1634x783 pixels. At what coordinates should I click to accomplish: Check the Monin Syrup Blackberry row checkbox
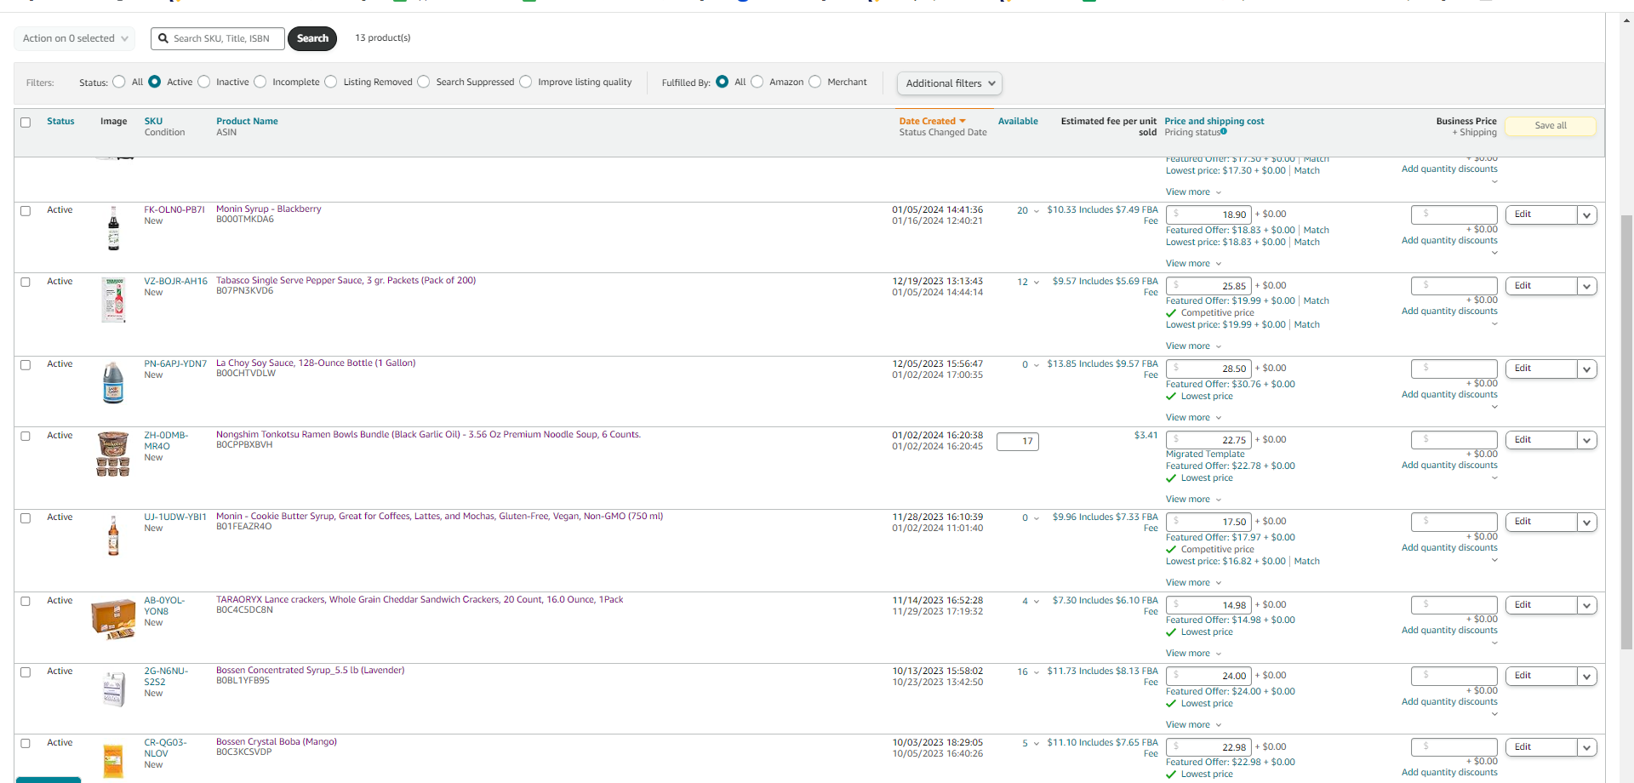[26, 211]
